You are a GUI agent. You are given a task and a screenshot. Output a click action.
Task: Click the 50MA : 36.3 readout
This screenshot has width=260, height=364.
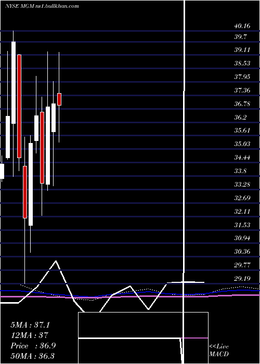32,356
